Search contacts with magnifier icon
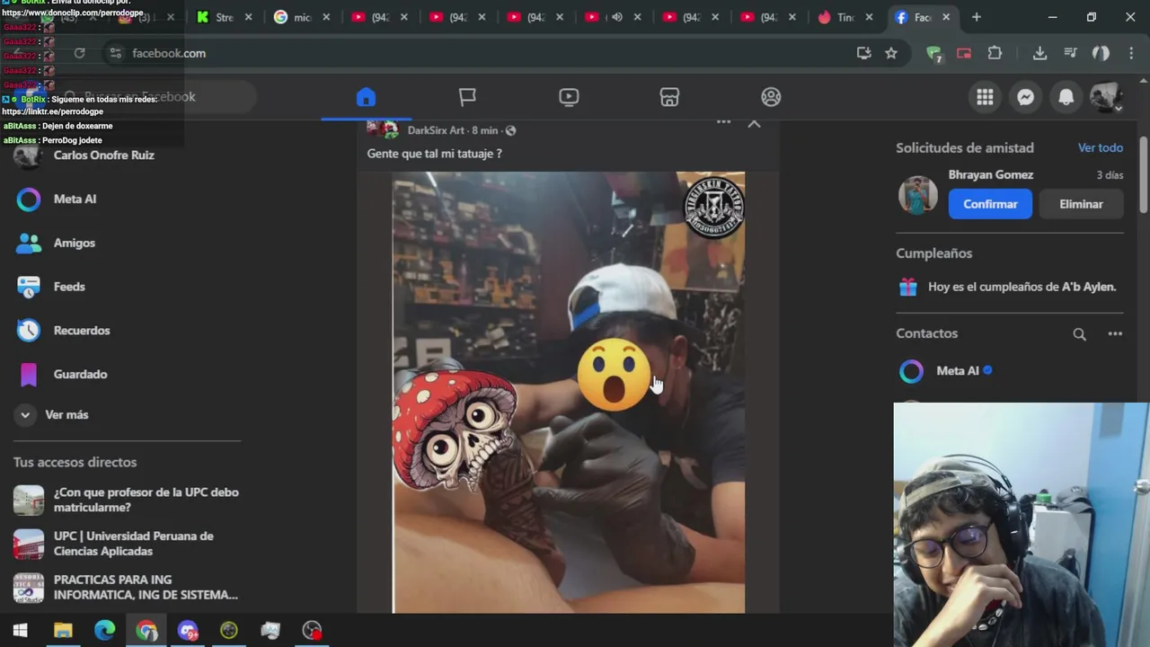This screenshot has width=1150, height=647. point(1079,334)
